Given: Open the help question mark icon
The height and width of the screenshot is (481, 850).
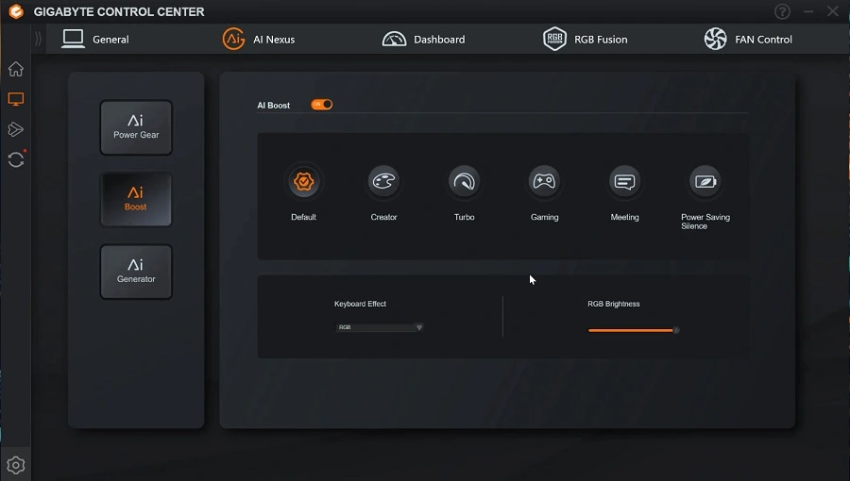Looking at the screenshot, I should 782,11.
